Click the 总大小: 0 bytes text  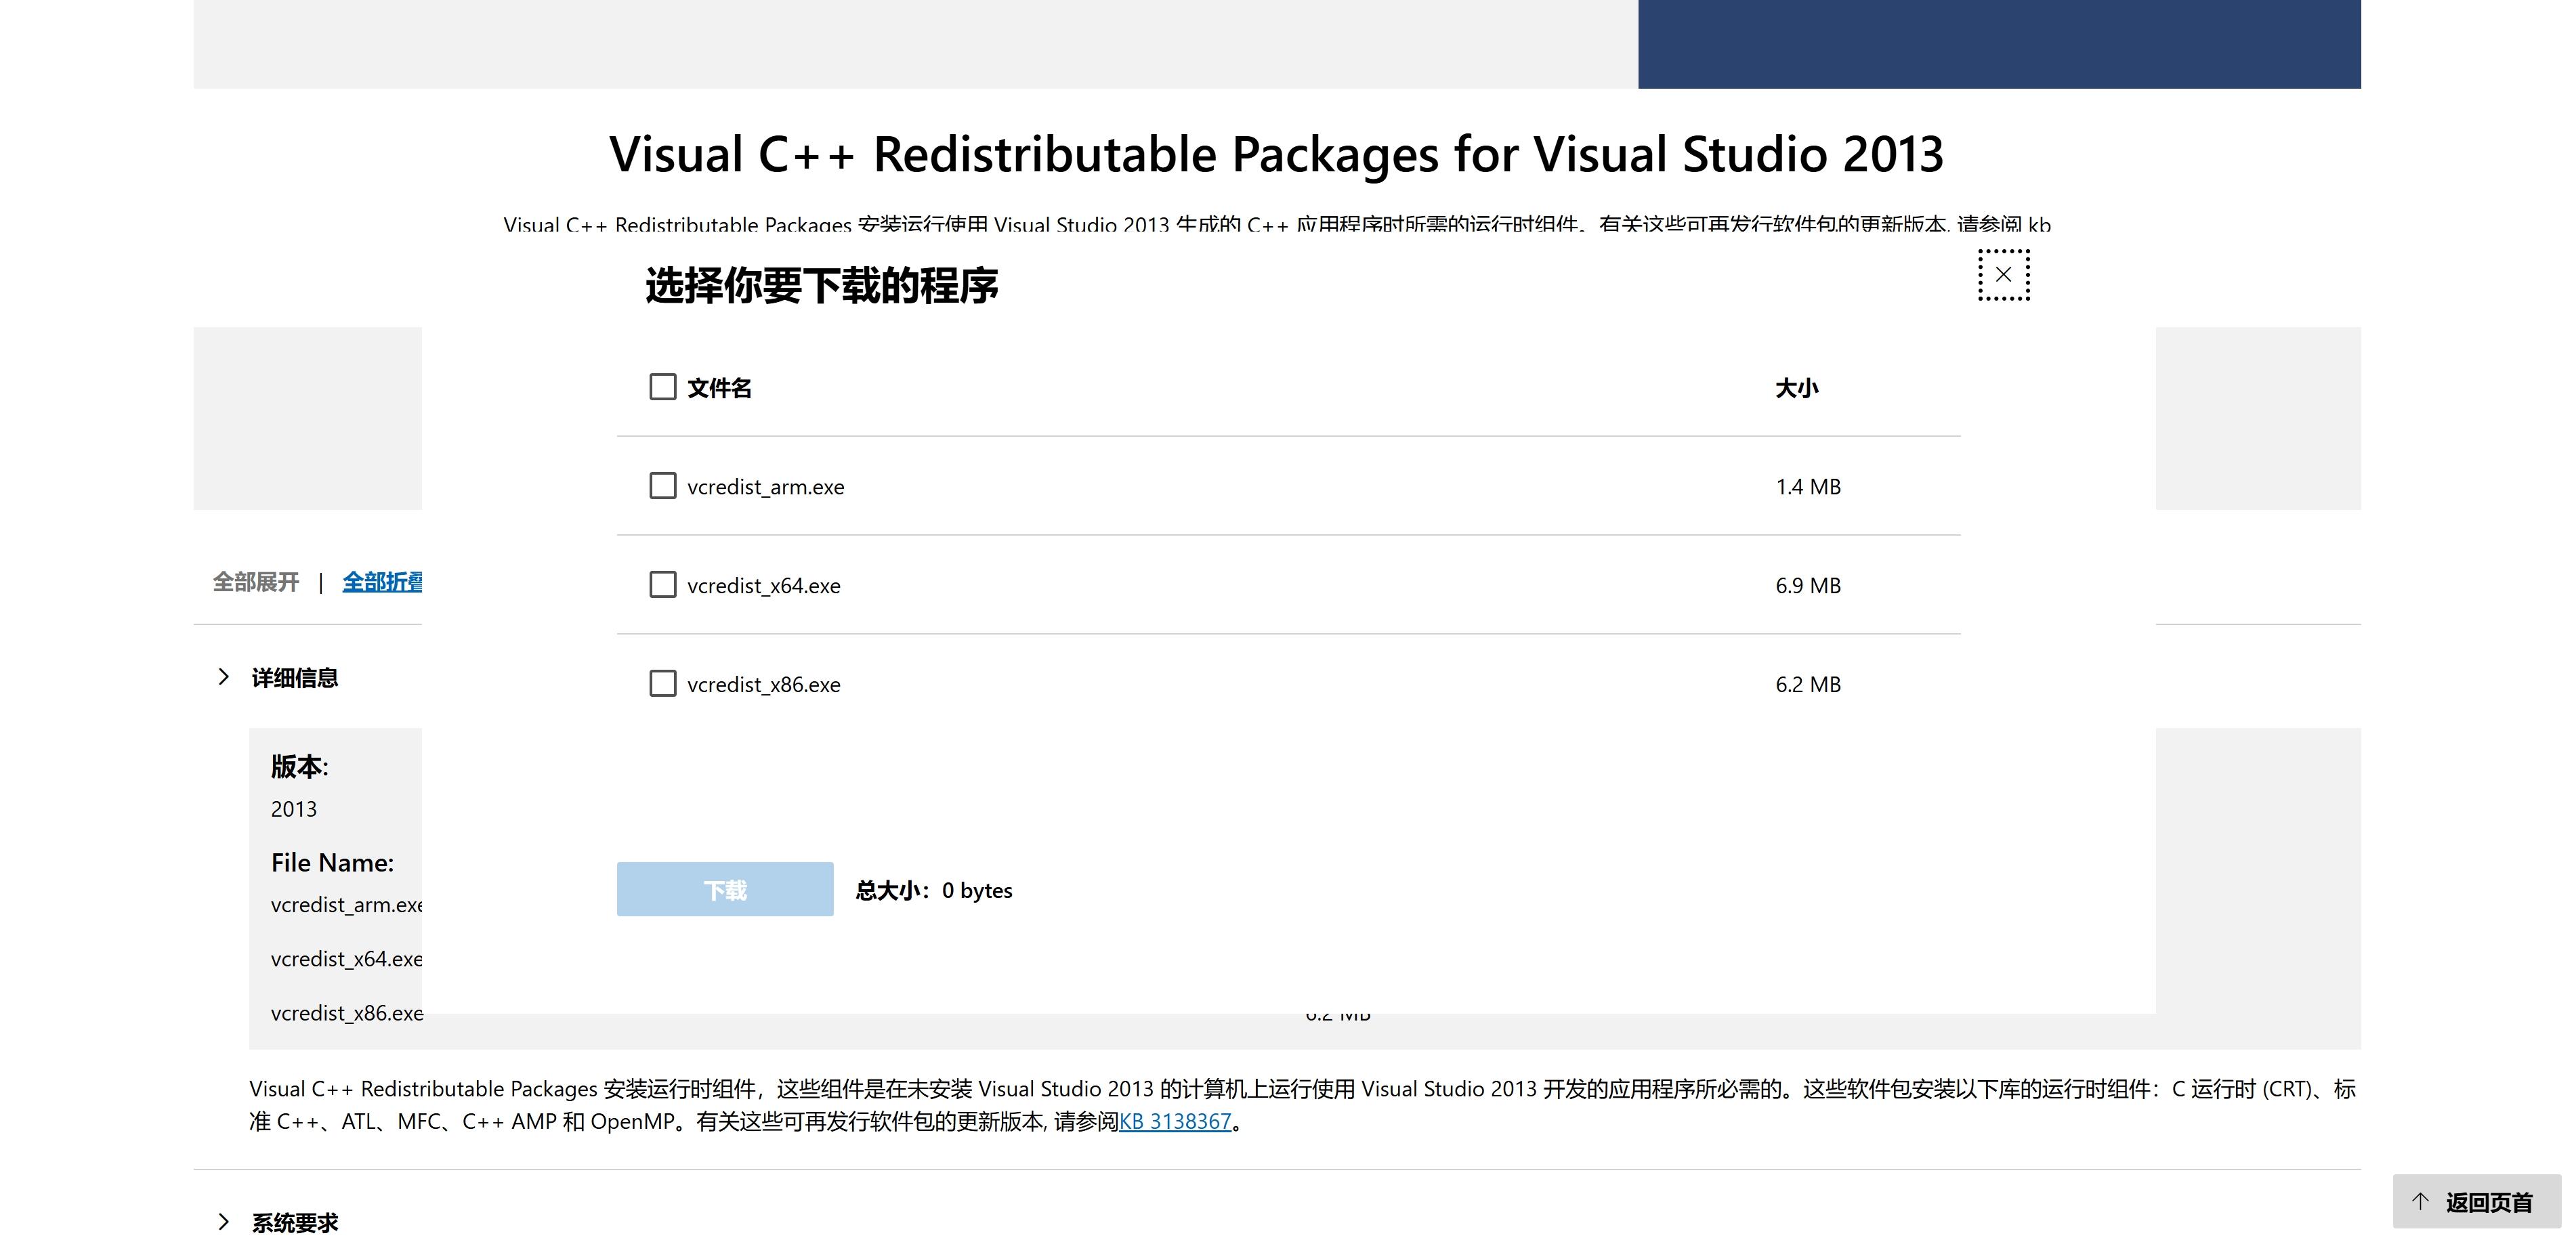click(x=934, y=890)
